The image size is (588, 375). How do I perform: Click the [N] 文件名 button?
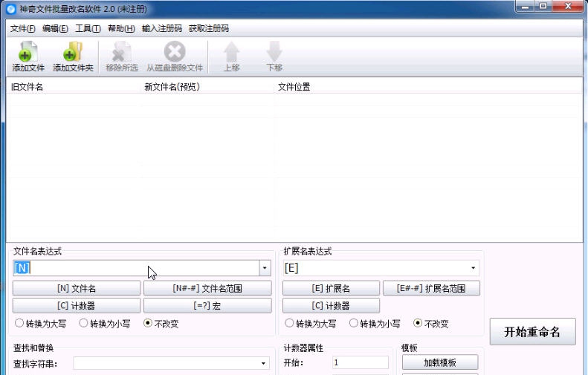tap(77, 288)
